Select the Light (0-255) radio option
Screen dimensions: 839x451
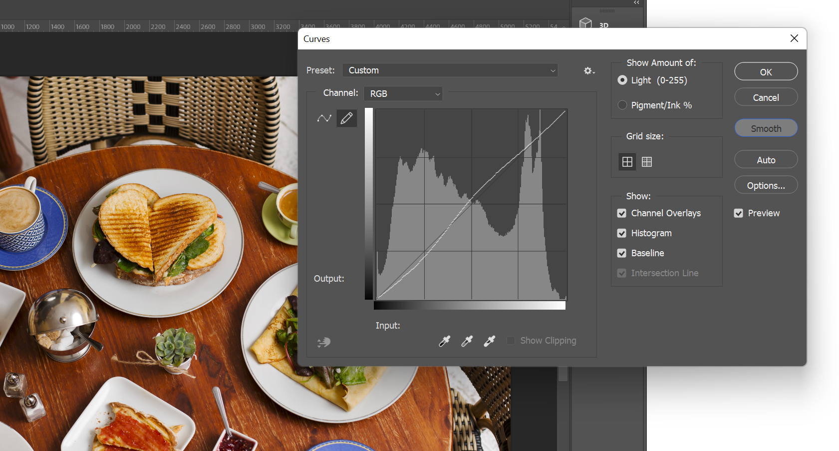click(x=622, y=80)
